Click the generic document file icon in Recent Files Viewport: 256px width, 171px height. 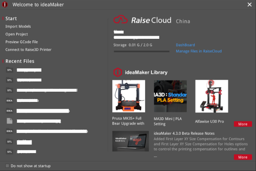[9, 121]
